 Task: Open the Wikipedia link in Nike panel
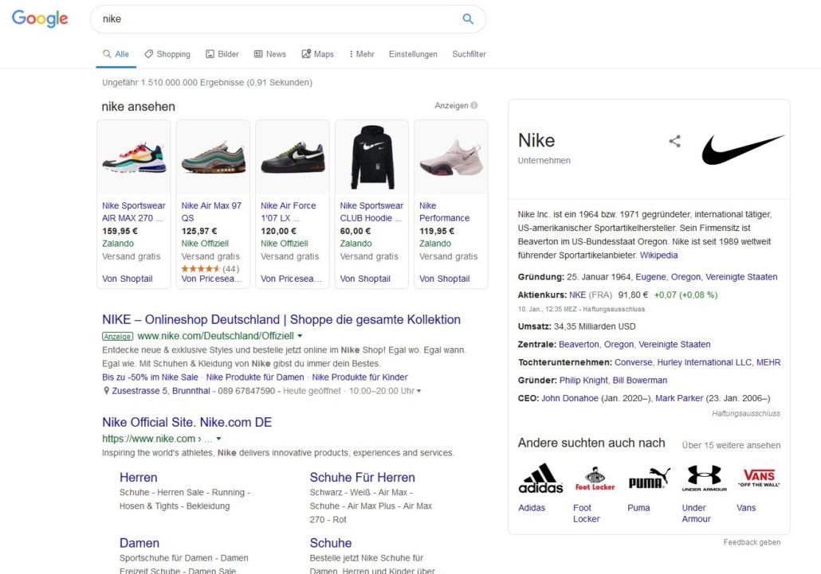click(658, 255)
